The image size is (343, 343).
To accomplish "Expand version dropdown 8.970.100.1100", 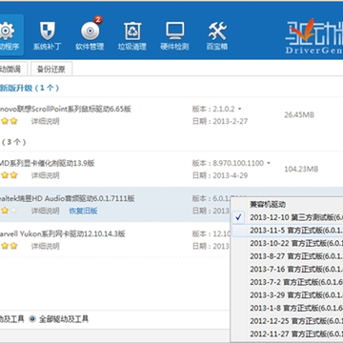I will (x=269, y=163).
